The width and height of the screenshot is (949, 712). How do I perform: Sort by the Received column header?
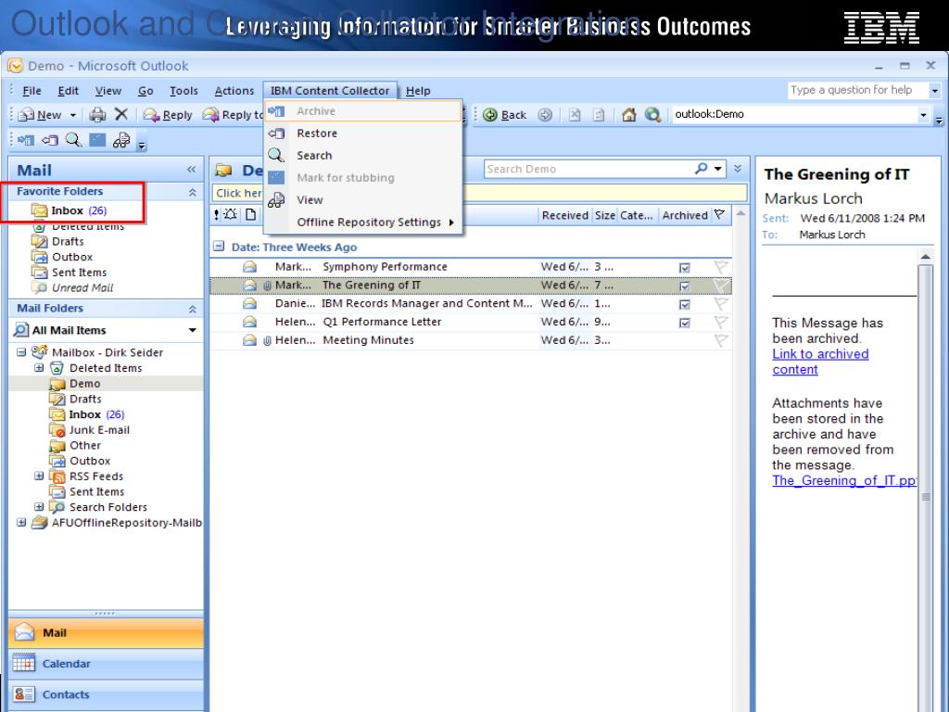click(564, 215)
